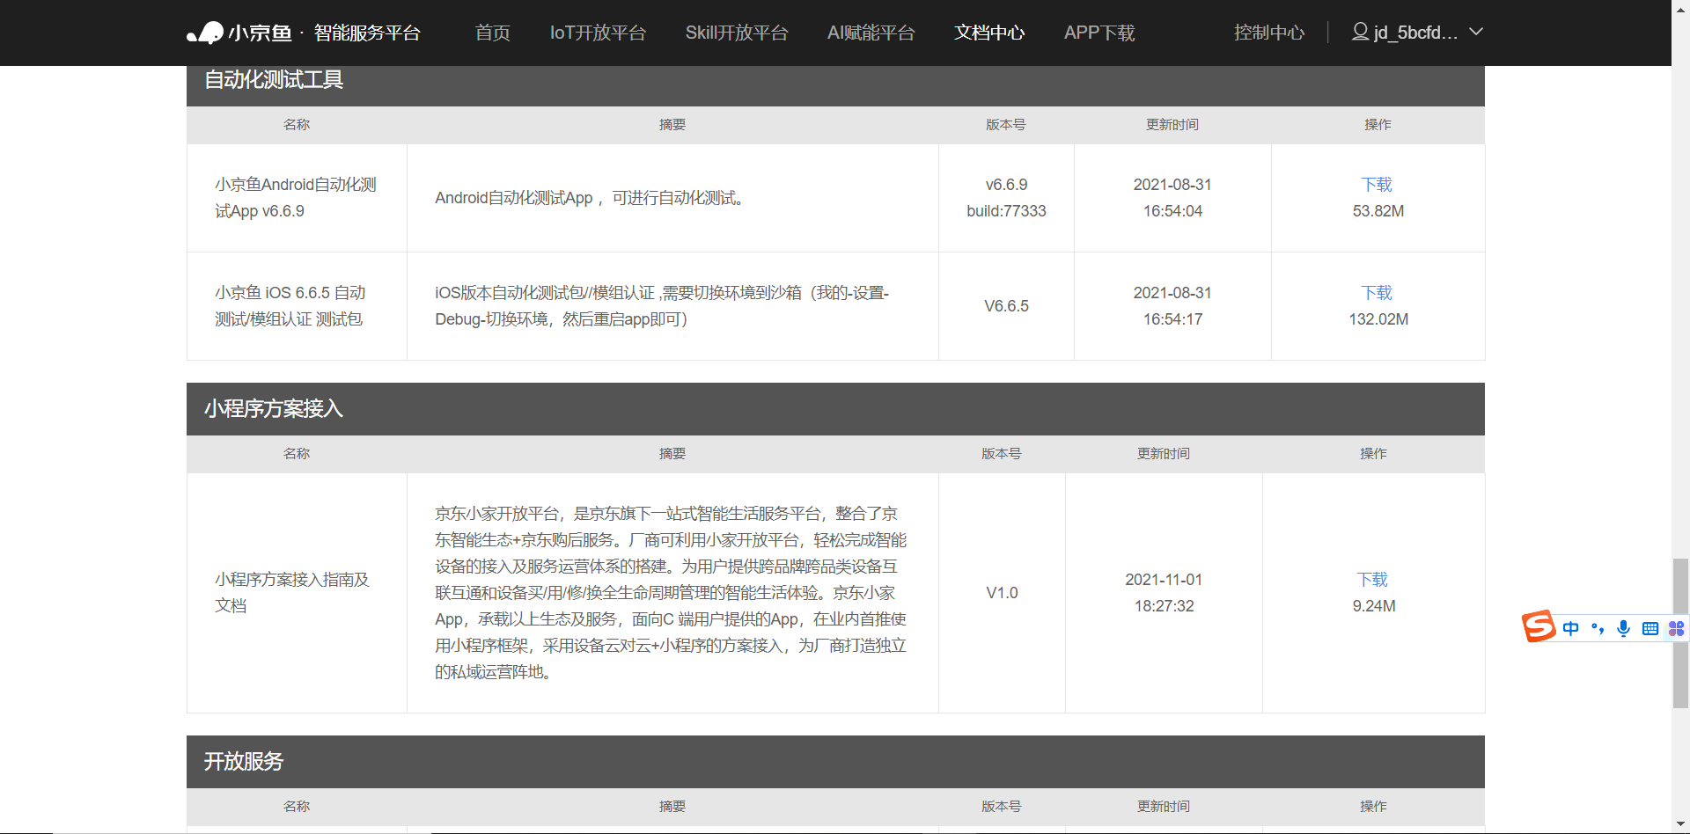Screen dimensions: 1690x834
Task: Click the page vertical scrollbar thumb
Action: [x=1680, y=633]
